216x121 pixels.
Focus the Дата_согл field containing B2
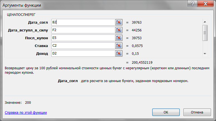(83, 22)
